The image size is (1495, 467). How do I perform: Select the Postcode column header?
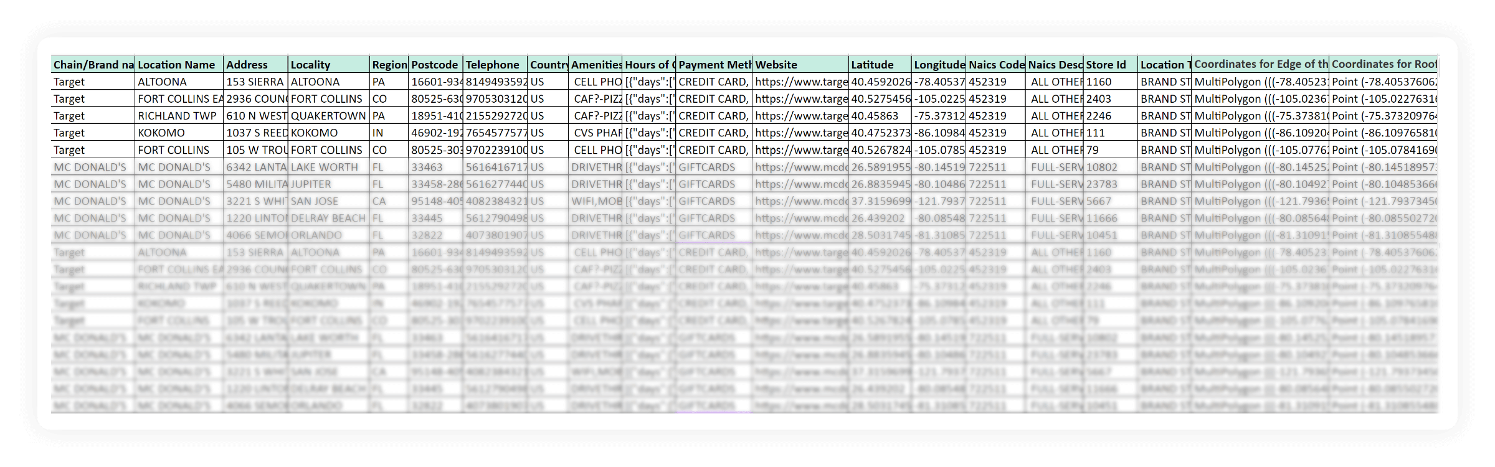(435, 65)
